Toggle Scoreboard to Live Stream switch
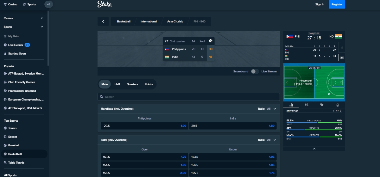Screen dimensions: 380x177 pyautogui.click(x=255, y=71)
